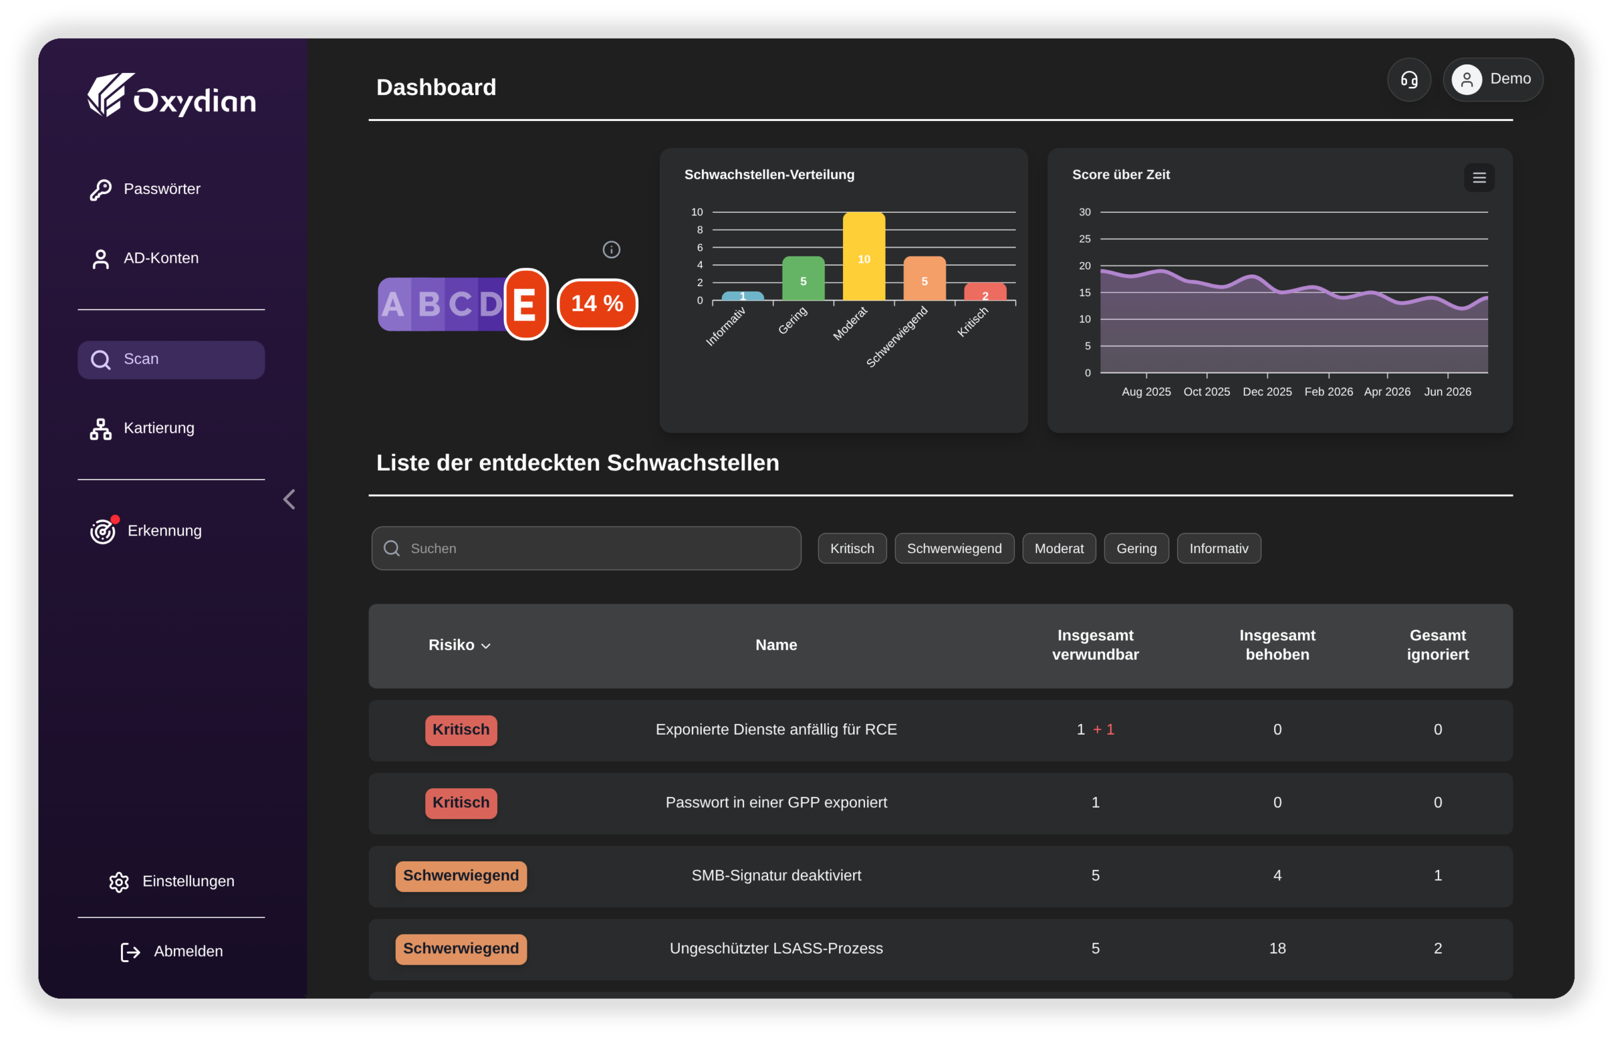Click the Passwörter key icon

[100, 190]
